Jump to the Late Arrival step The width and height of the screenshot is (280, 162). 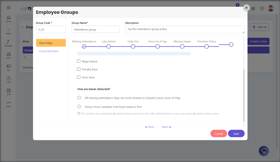click(108, 47)
